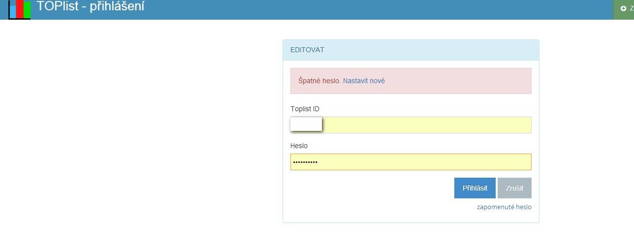Click the Přihlásit login button
This screenshot has height=252, width=634.
click(x=475, y=188)
